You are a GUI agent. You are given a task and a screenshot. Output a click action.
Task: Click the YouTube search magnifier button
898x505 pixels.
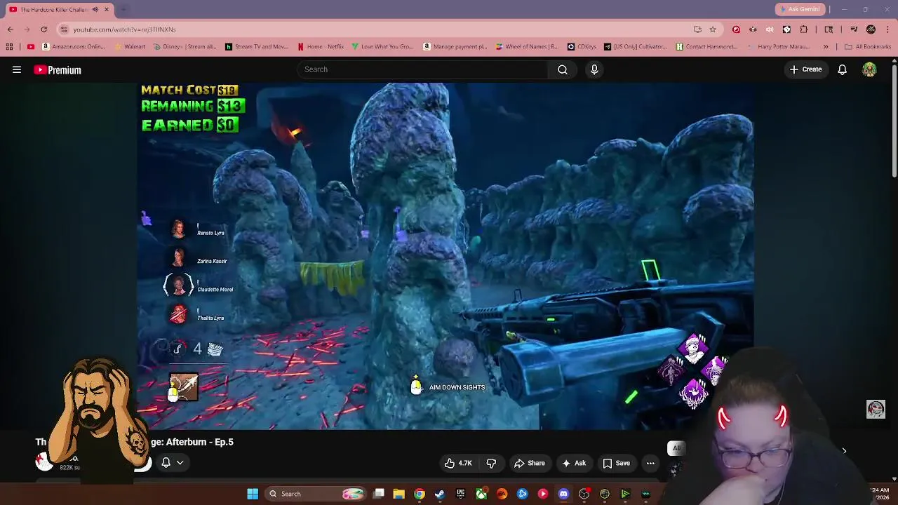pos(563,69)
